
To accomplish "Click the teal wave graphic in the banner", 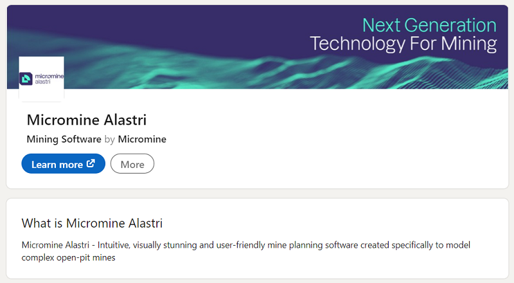I will click(257, 71).
